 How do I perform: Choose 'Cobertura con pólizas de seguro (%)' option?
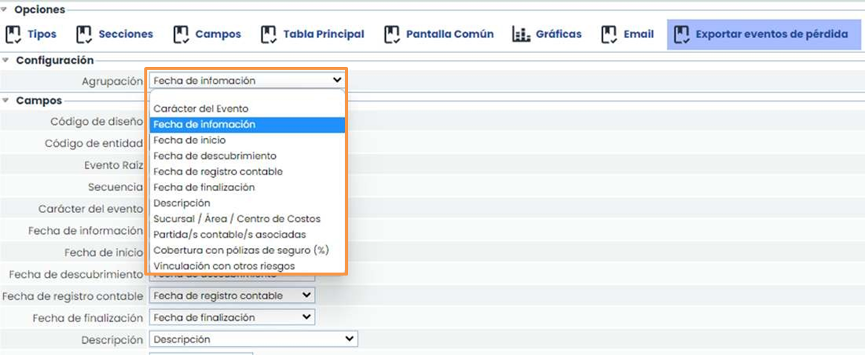[x=240, y=250]
